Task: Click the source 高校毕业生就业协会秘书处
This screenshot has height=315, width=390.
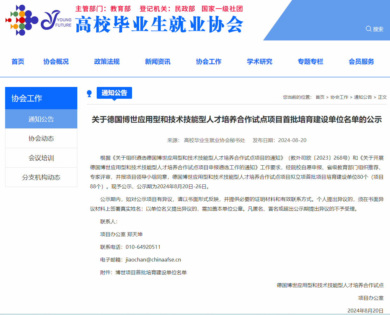Action: (215, 140)
